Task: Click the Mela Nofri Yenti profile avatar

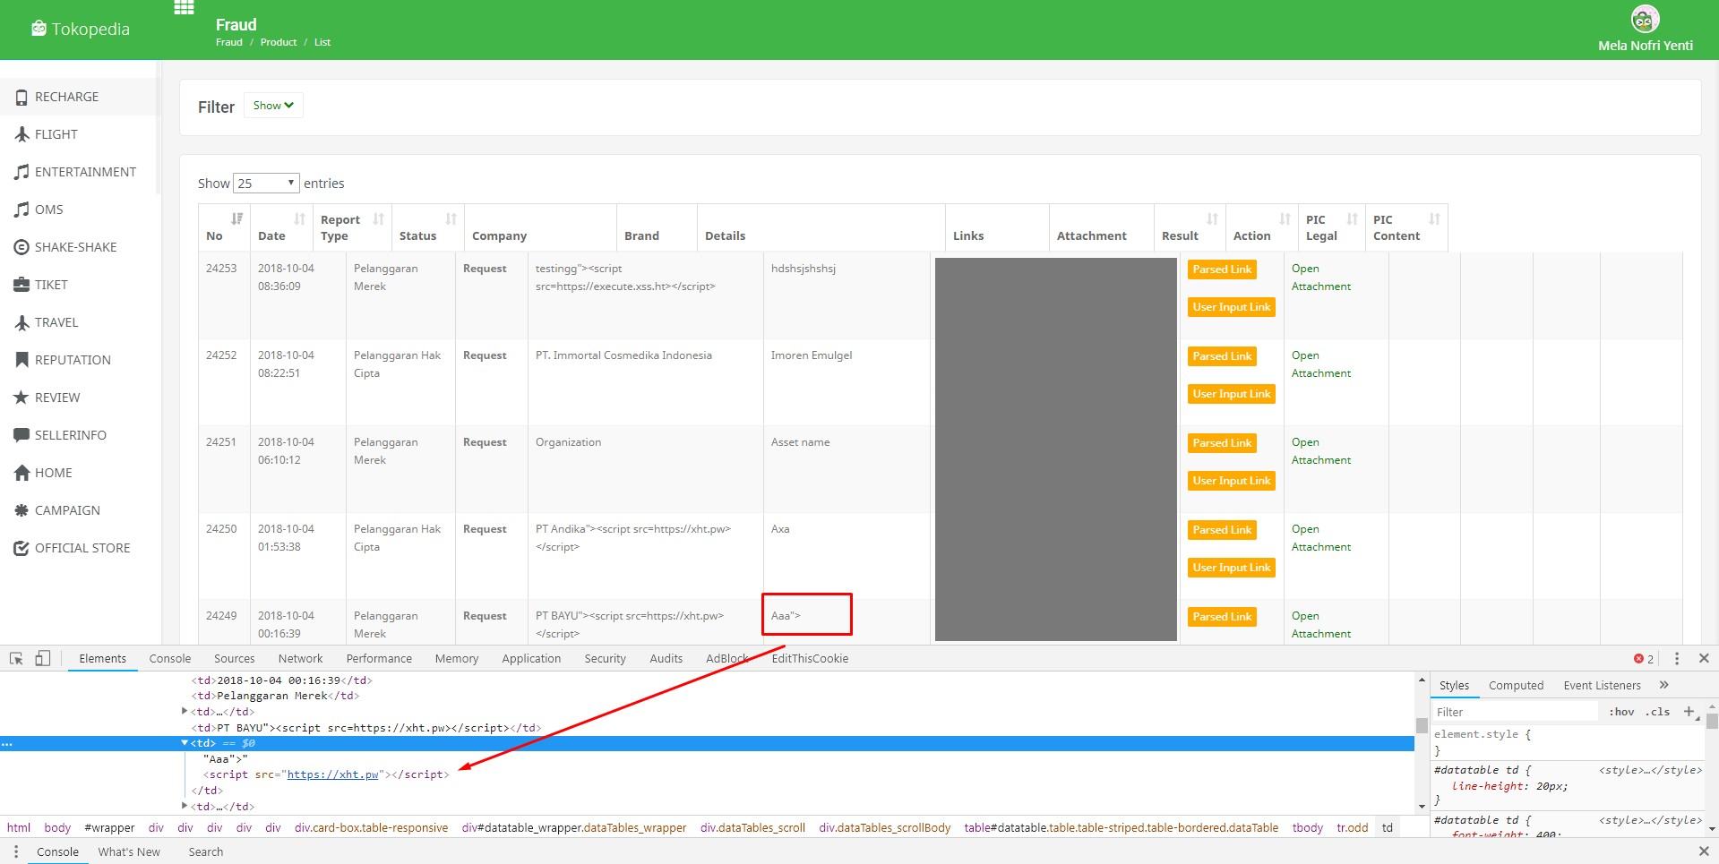Action: coord(1644,18)
